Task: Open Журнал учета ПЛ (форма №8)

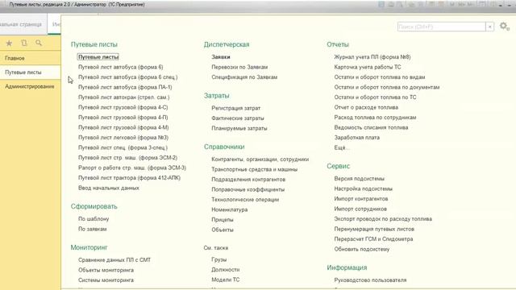Action: [372, 57]
